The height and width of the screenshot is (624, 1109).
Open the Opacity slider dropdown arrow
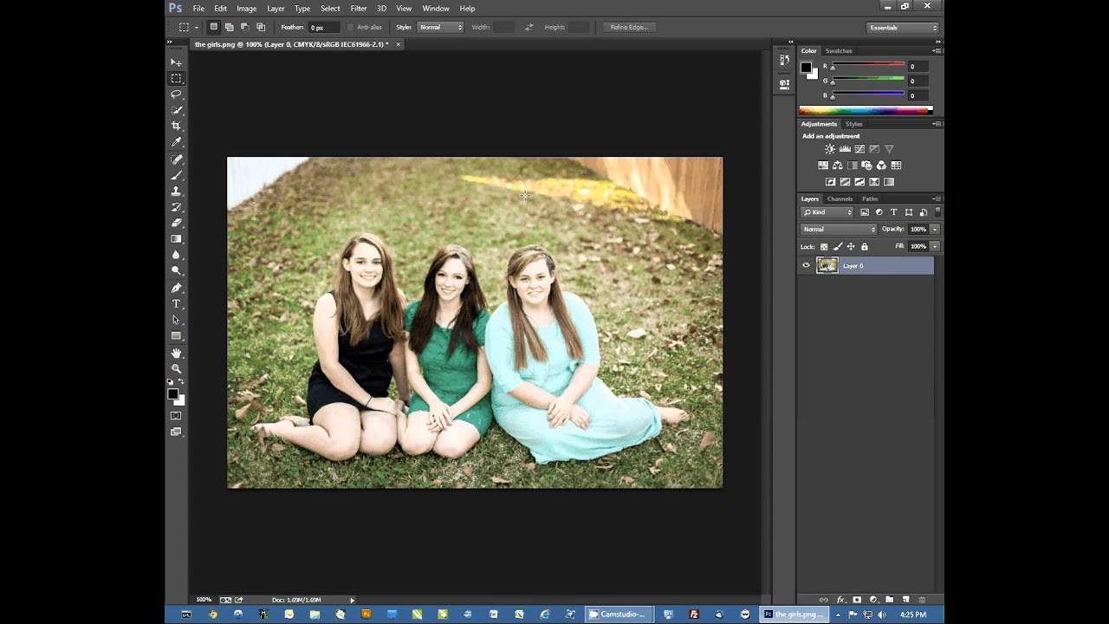tap(935, 230)
